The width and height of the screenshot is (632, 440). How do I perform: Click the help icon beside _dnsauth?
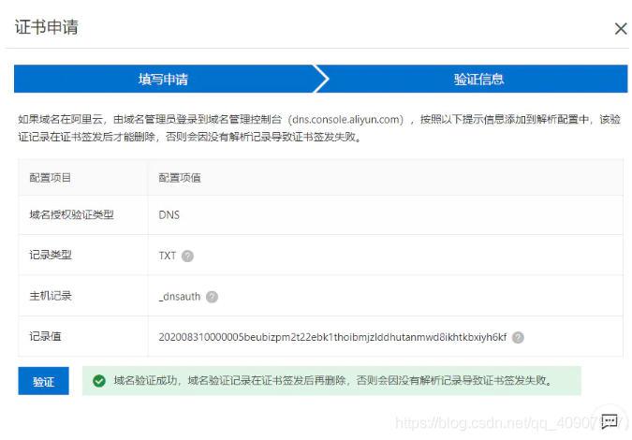pos(212,297)
